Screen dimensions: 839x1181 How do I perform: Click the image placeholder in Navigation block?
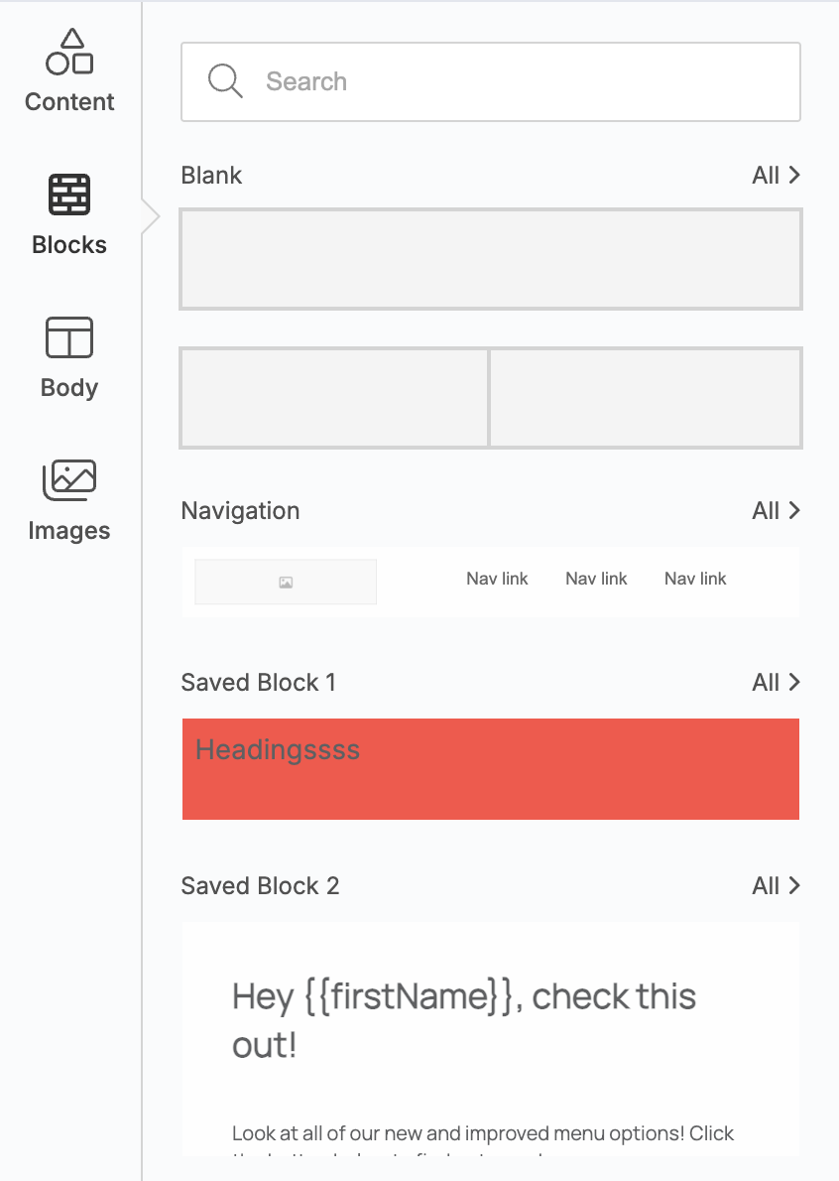tap(286, 583)
